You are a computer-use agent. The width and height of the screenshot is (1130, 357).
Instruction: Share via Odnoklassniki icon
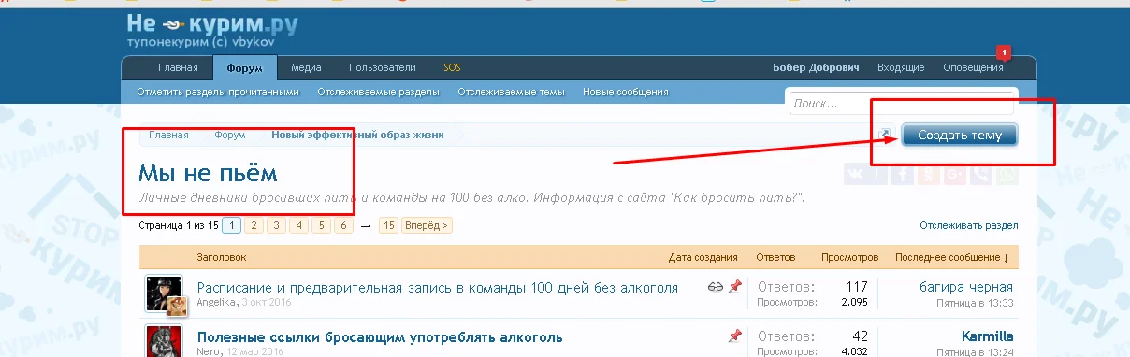[x=927, y=175]
